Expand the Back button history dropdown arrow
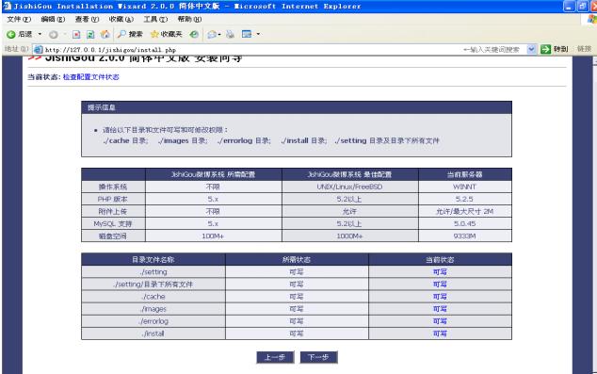 click(x=40, y=34)
